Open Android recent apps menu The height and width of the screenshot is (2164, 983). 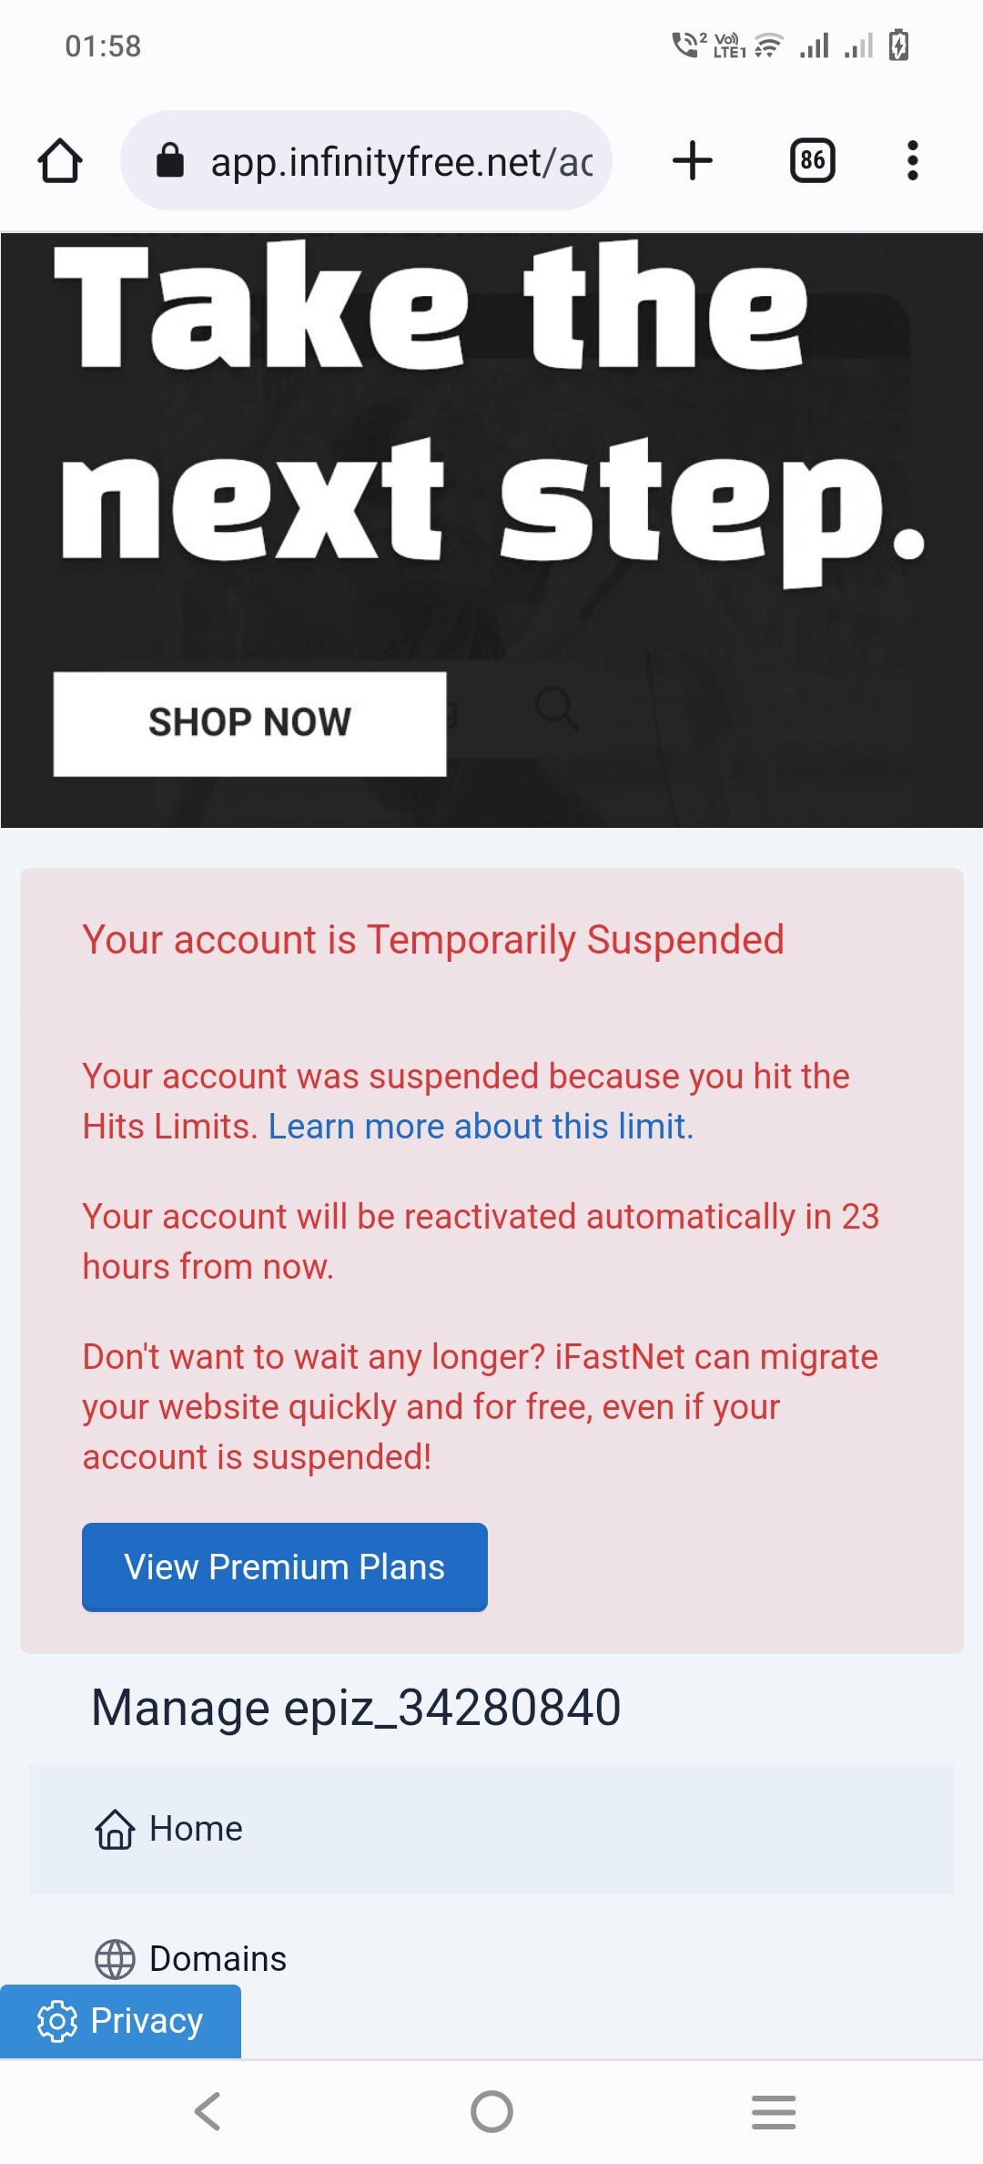(x=773, y=2111)
